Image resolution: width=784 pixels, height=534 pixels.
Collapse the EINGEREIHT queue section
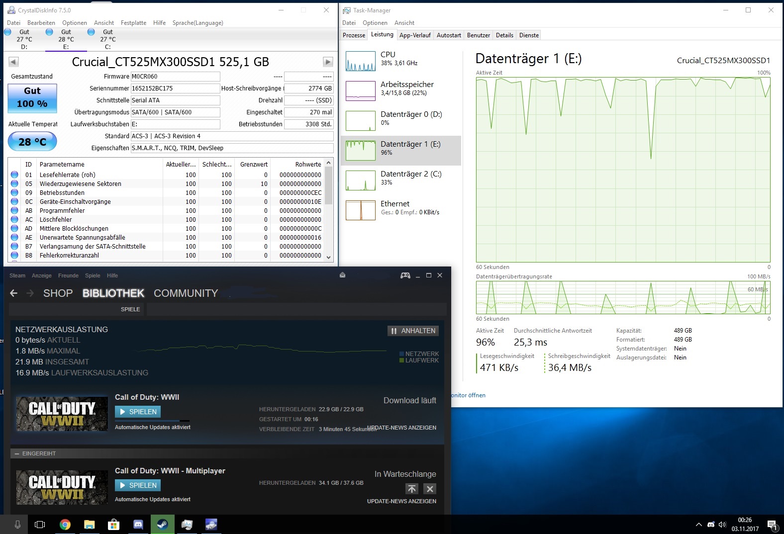17,453
